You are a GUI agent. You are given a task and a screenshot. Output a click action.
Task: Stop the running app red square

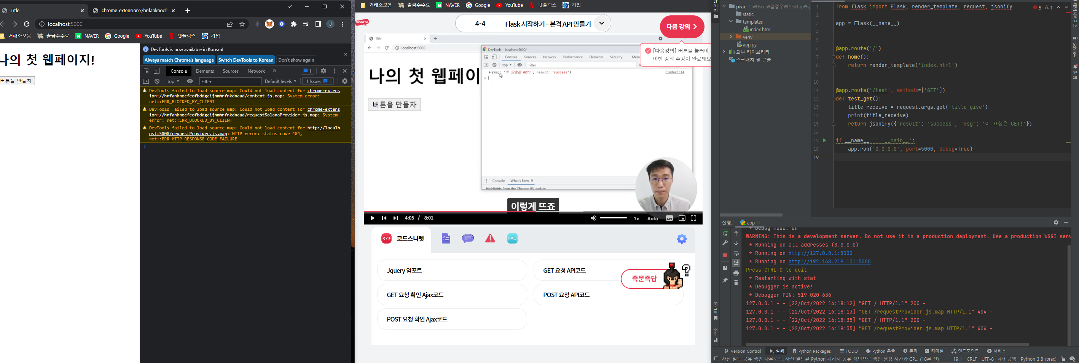click(725, 255)
